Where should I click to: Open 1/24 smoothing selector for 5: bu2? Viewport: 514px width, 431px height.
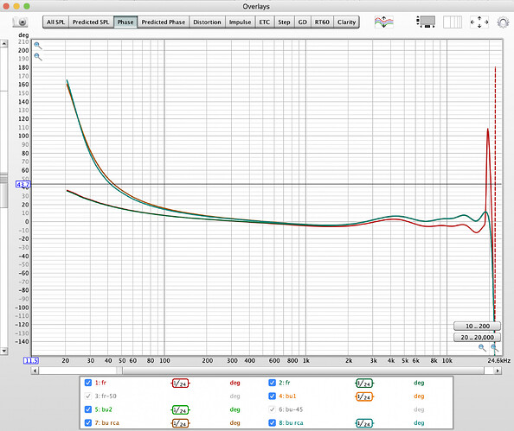pos(180,410)
